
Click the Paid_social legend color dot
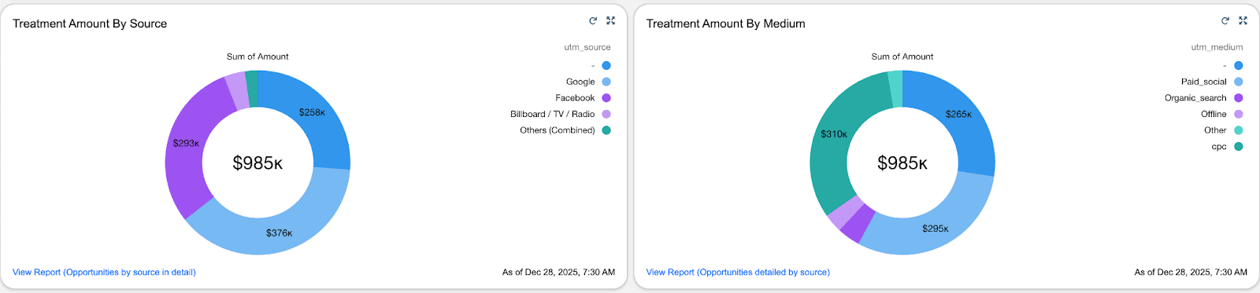pos(1239,82)
